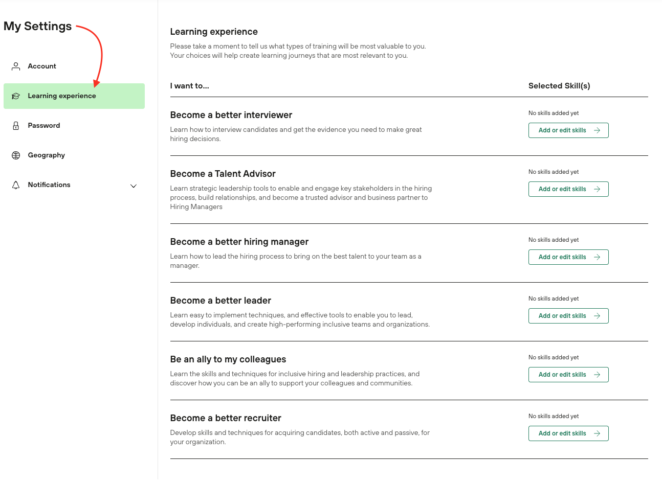This screenshot has width=662, height=483.
Task: Click the My Settings heading
Action: pos(38,26)
